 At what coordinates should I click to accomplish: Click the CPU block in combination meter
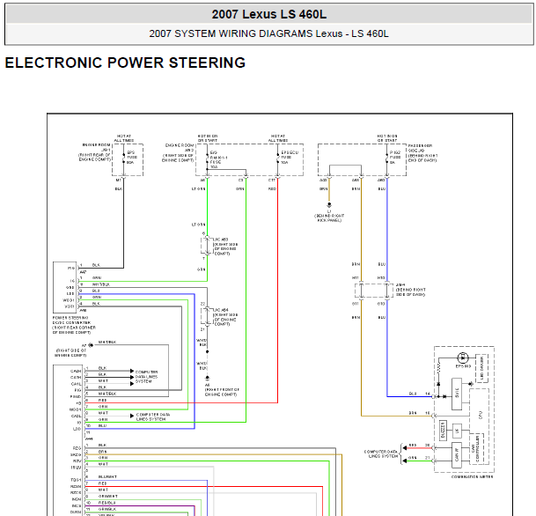pyautogui.click(x=481, y=415)
